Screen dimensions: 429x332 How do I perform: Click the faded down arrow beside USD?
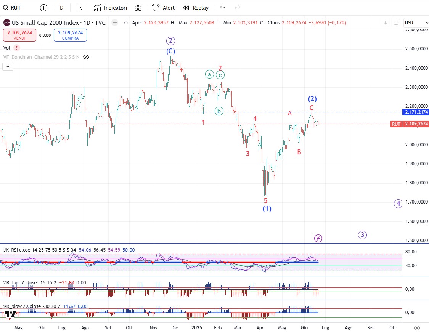tap(385, 23)
